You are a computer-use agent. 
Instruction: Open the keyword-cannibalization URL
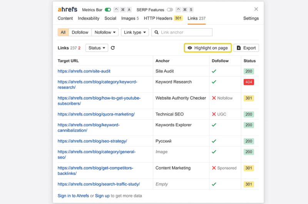point(89,128)
